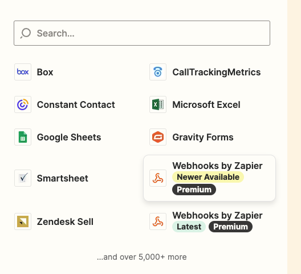Click the Smartsheet checkmark icon
The image size is (301, 274).
pos(23,178)
